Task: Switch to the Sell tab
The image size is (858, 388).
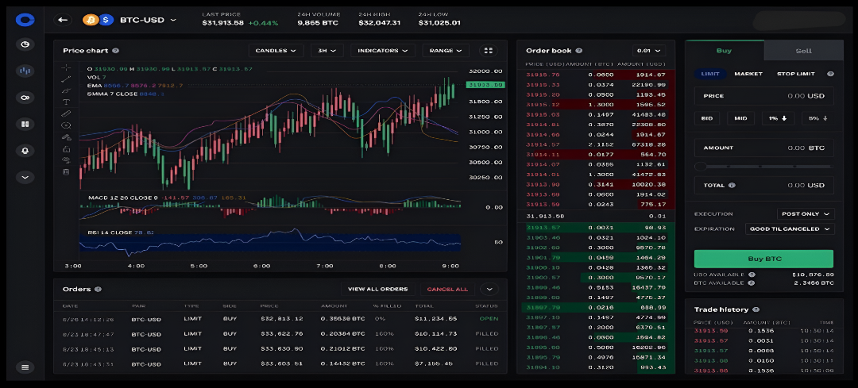Action: (804, 50)
